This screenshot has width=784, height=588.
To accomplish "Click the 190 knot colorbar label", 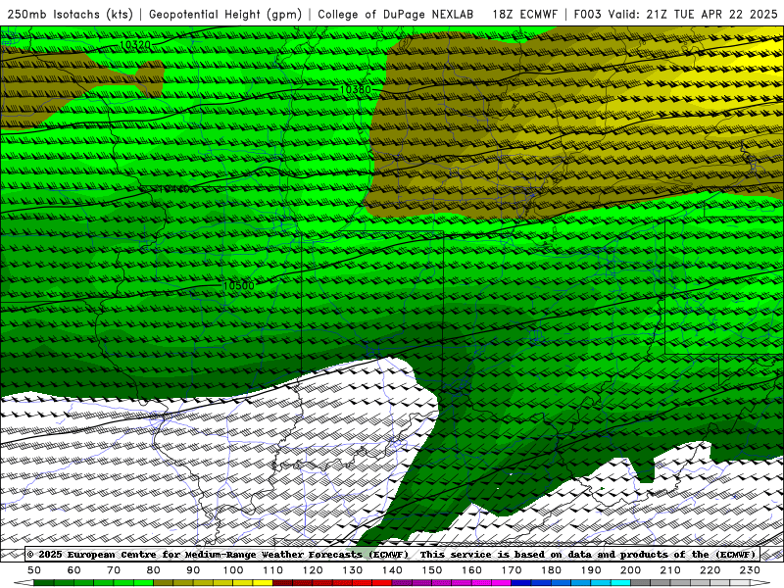I will click(x=591, y=570).
